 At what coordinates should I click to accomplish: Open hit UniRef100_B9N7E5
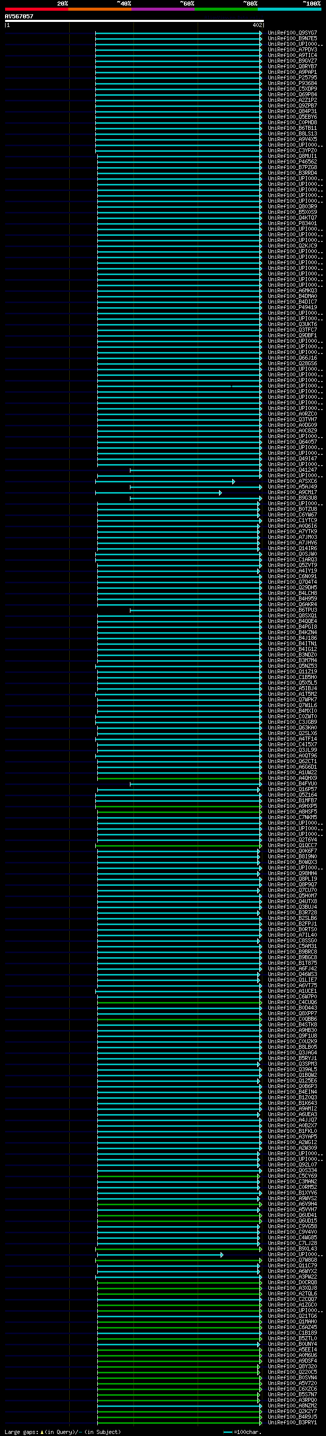(292, 39)
